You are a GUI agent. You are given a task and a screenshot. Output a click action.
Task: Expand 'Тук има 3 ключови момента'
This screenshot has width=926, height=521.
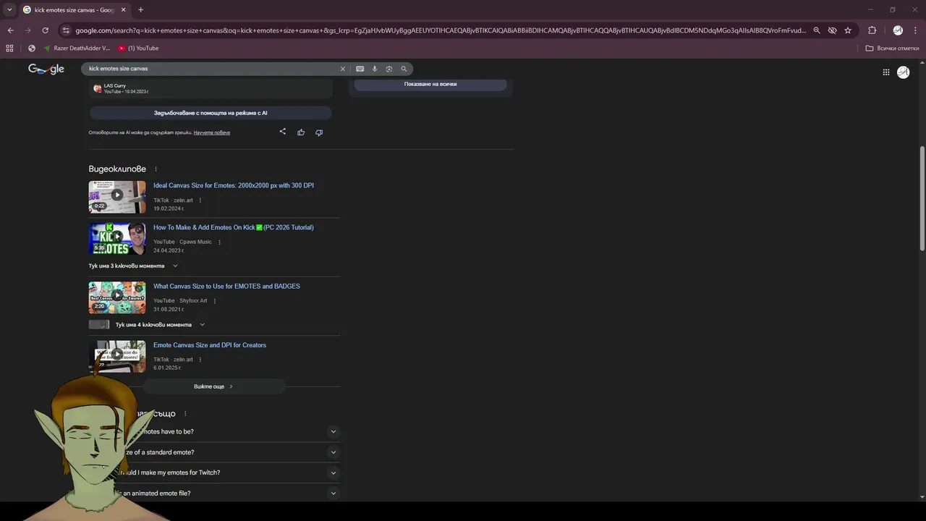[133, 266]
